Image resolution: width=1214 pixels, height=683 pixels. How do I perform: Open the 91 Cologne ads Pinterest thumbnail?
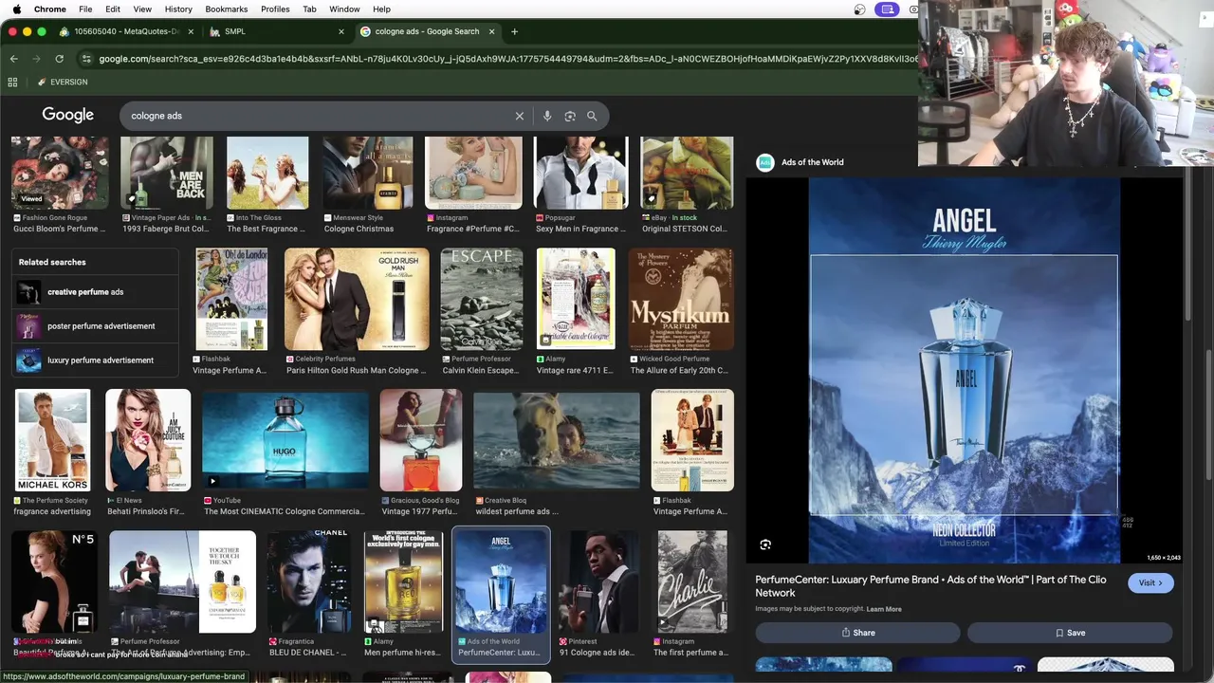598,581
